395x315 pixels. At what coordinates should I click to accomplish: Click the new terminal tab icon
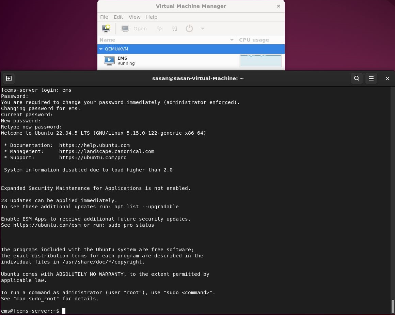pos(9,78)
